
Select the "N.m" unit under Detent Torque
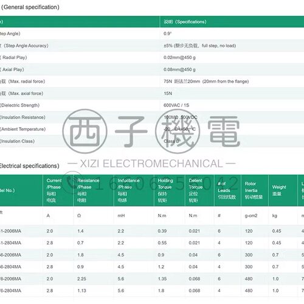(x=193, y=216)
